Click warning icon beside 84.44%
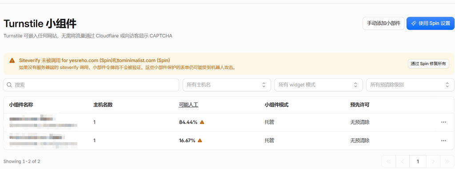This screenshot has height=169, width=455. click(202, 122)
